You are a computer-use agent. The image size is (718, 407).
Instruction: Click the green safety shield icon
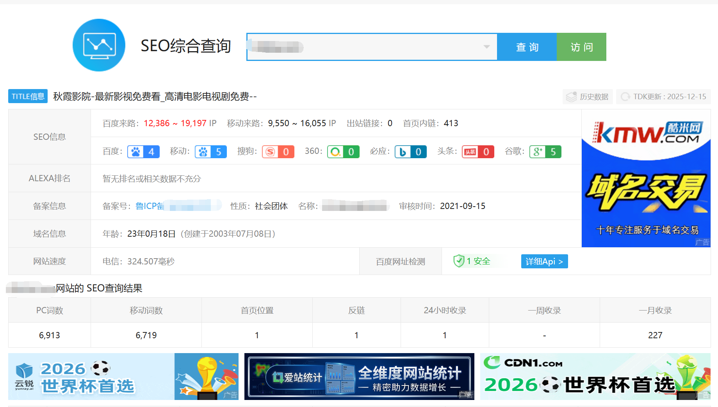point(459,261)
